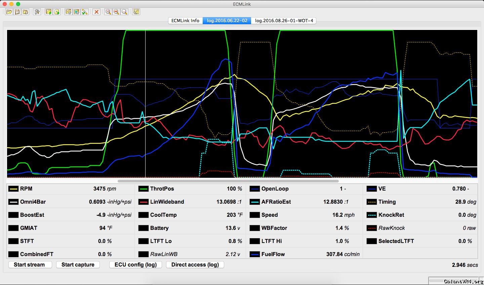Select the LTFT Lo legend label
The width and height of the screenshot is (484, 285).
[x=161, y=241]
